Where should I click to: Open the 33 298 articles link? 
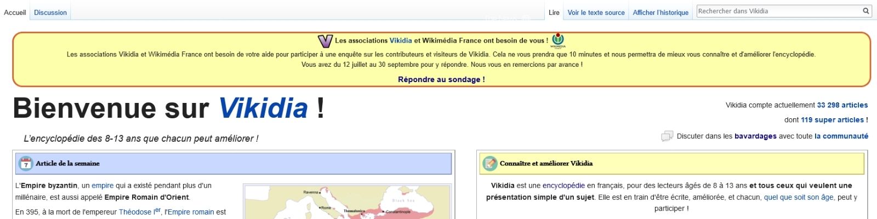pos(842,105)
